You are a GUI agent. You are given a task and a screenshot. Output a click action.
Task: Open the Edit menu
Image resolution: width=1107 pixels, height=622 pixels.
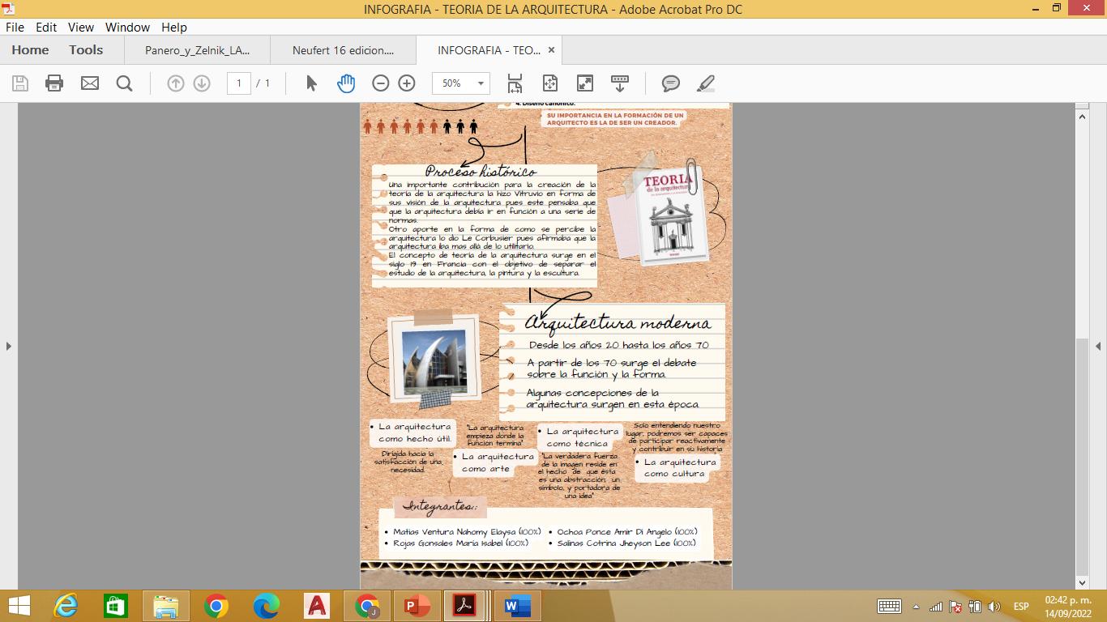click(46, 27)
